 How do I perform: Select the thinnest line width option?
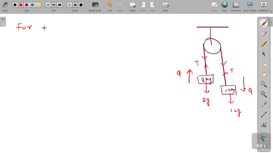click(48, 5)
